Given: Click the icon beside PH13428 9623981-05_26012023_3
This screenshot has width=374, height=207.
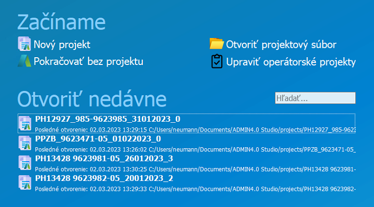Looking at the screenshot, I should 25,163.
